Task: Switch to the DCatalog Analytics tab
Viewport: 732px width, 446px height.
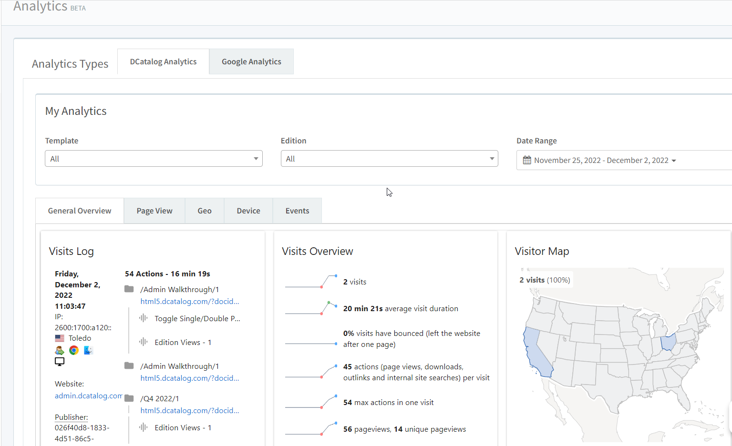Action: (163, 61)
